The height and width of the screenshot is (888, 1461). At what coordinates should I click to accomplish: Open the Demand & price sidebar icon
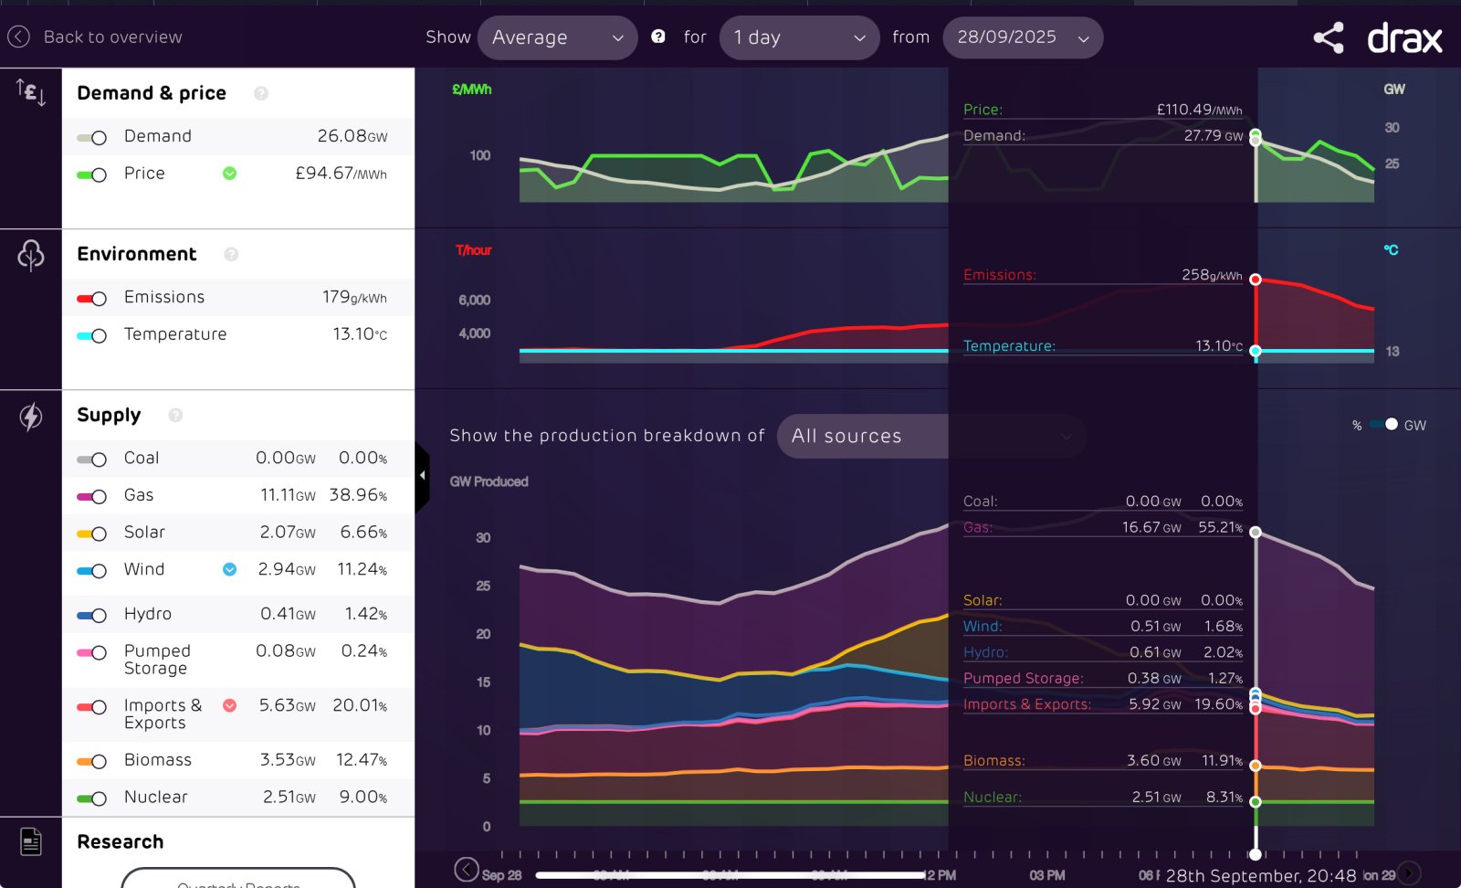31,92
